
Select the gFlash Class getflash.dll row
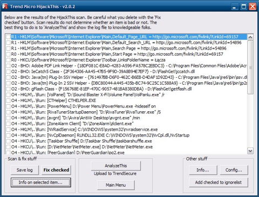pyautogui.click(x=101, y=89)
